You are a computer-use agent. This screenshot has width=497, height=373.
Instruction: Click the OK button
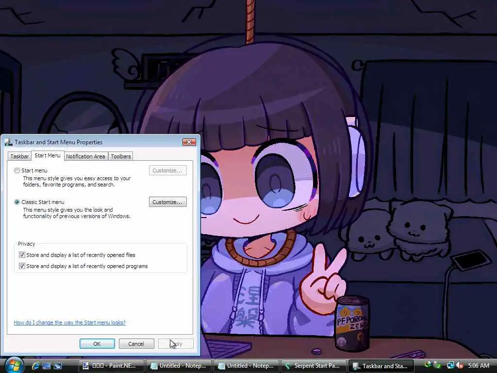97,344
